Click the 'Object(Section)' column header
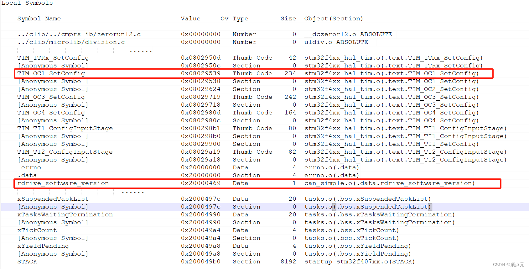 (x=334, y=19)
